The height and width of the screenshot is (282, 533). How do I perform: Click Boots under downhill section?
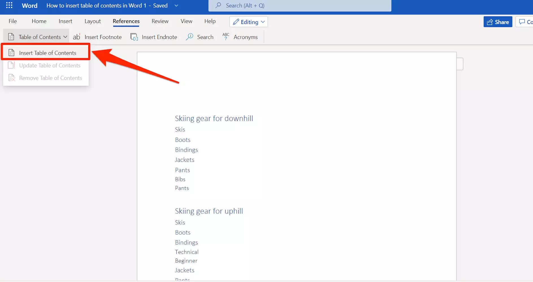[x=183, y=140]
